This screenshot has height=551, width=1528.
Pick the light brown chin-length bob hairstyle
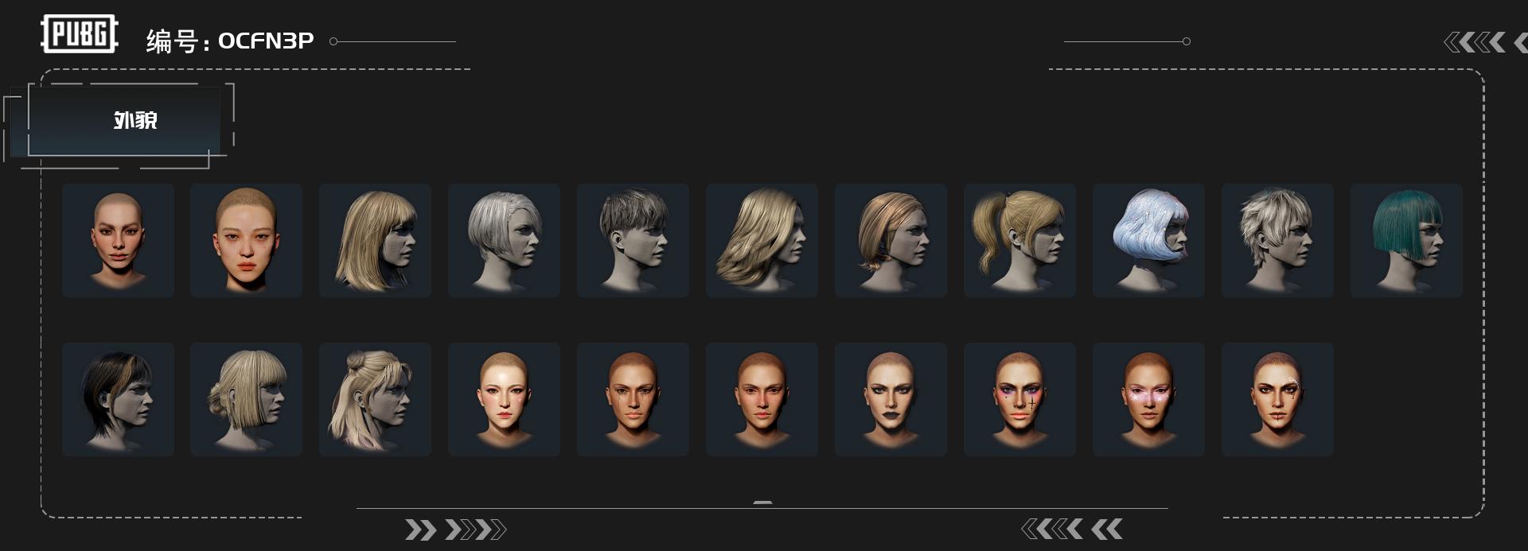[891, 240]
